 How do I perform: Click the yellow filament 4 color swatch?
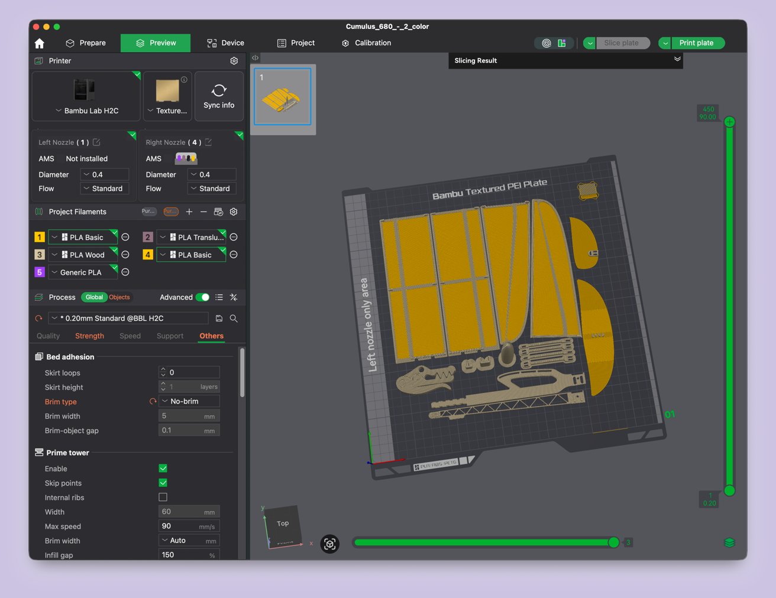148,255
